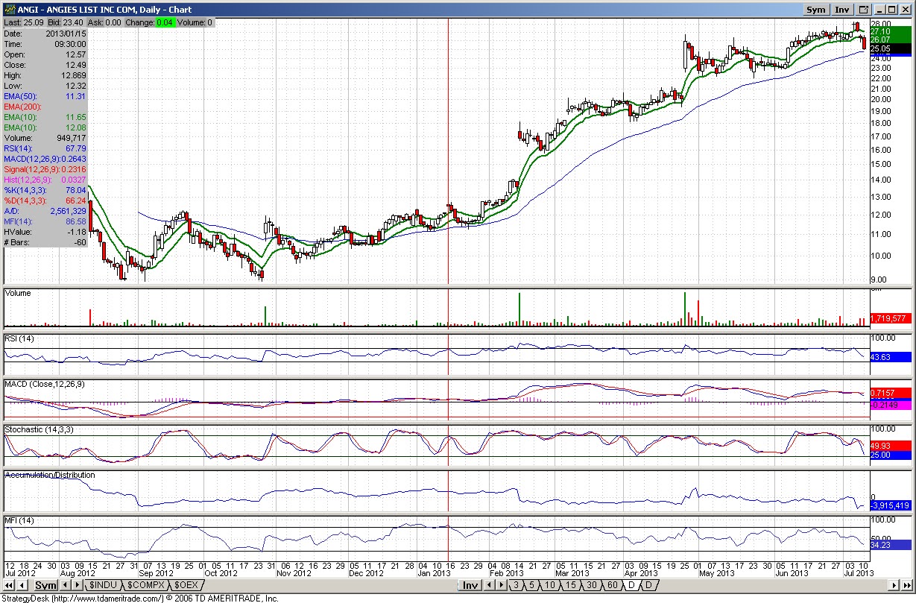Image resolution: width=916 pixels, height=603 pixels.
Task: Click the red 1,719,577 volume label
Action: (891, 318)
